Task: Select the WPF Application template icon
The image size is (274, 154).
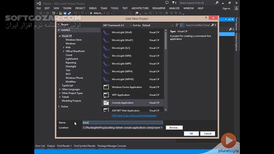Action: [106, 95]
